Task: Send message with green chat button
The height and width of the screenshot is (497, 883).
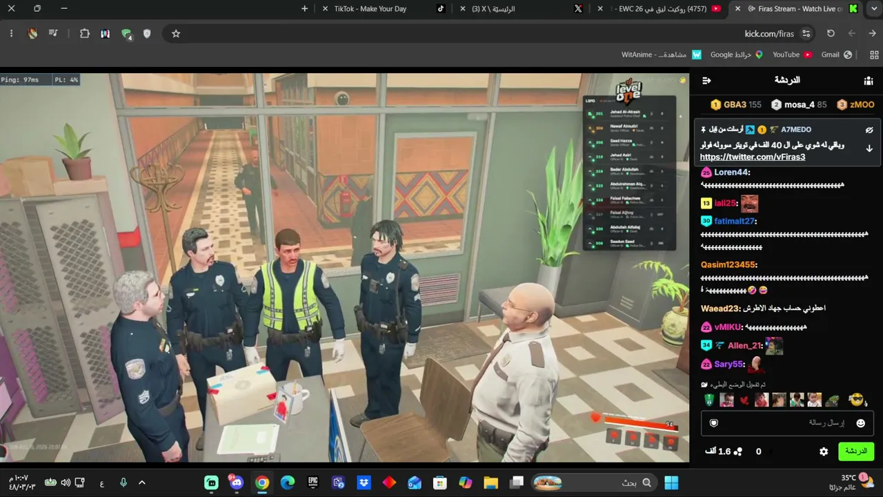Action: pyautogui.click(x=856, y=451)
